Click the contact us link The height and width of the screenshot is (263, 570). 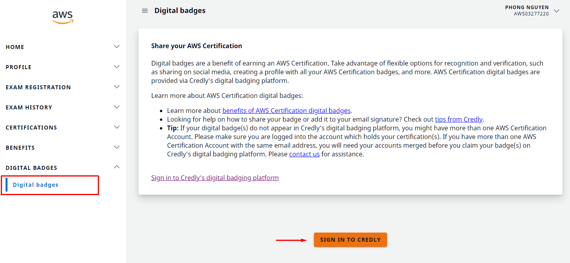click(x=304, y=154)
